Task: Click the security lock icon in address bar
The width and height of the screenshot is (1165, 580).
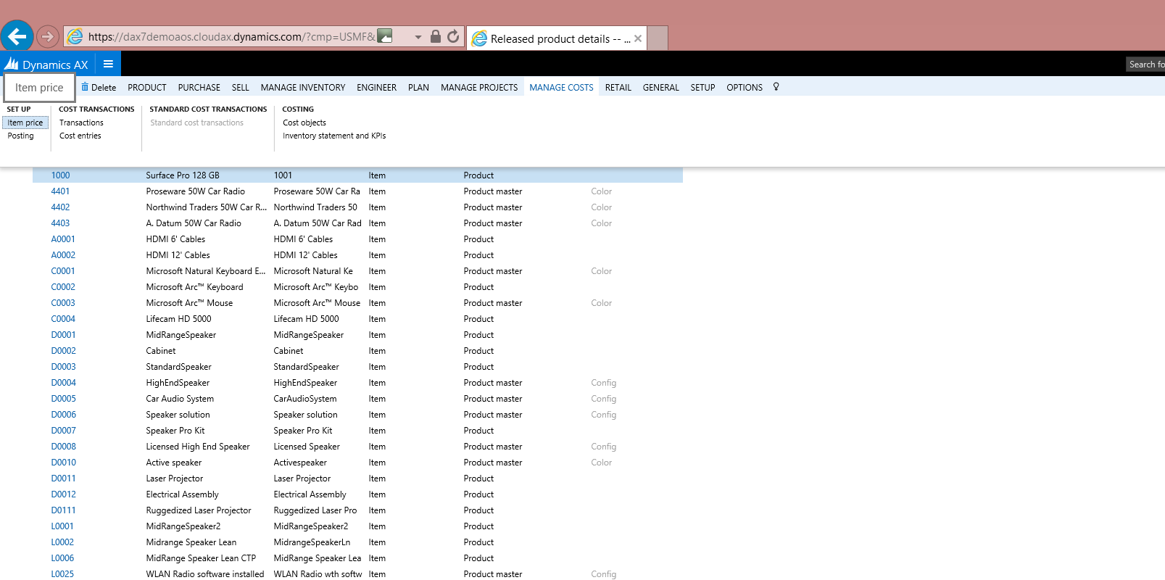Action: point(435,36)
